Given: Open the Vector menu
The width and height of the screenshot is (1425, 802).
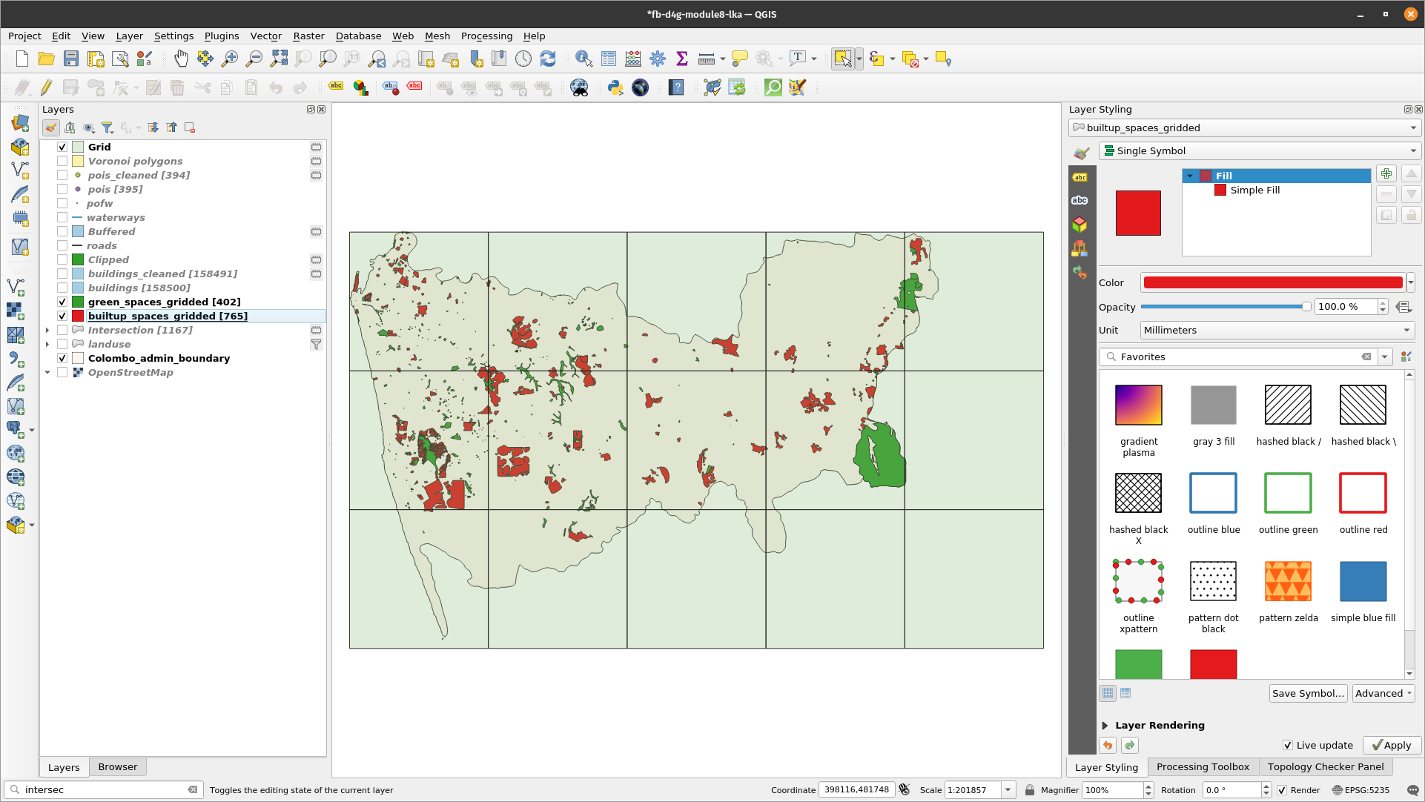Looking at the screenshot, I should (265, 36).
